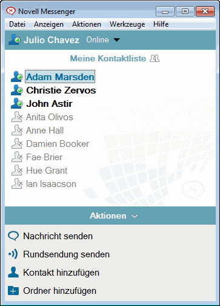This screenshot has height=306, width=220.
Task: Select the offline contact Damien Booker
Action: [58, 144]
